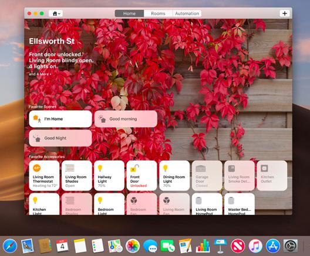Viewport: 310px width, 256px height.
Task: Click the 'Front door unlocked.' status text
Action: point(55,54)
